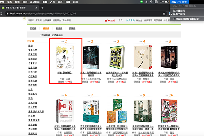Viewport: 204px width, 136px height.
Task: Click browser address bar URL
Action: pyautogui.click(x=43, y=14)
